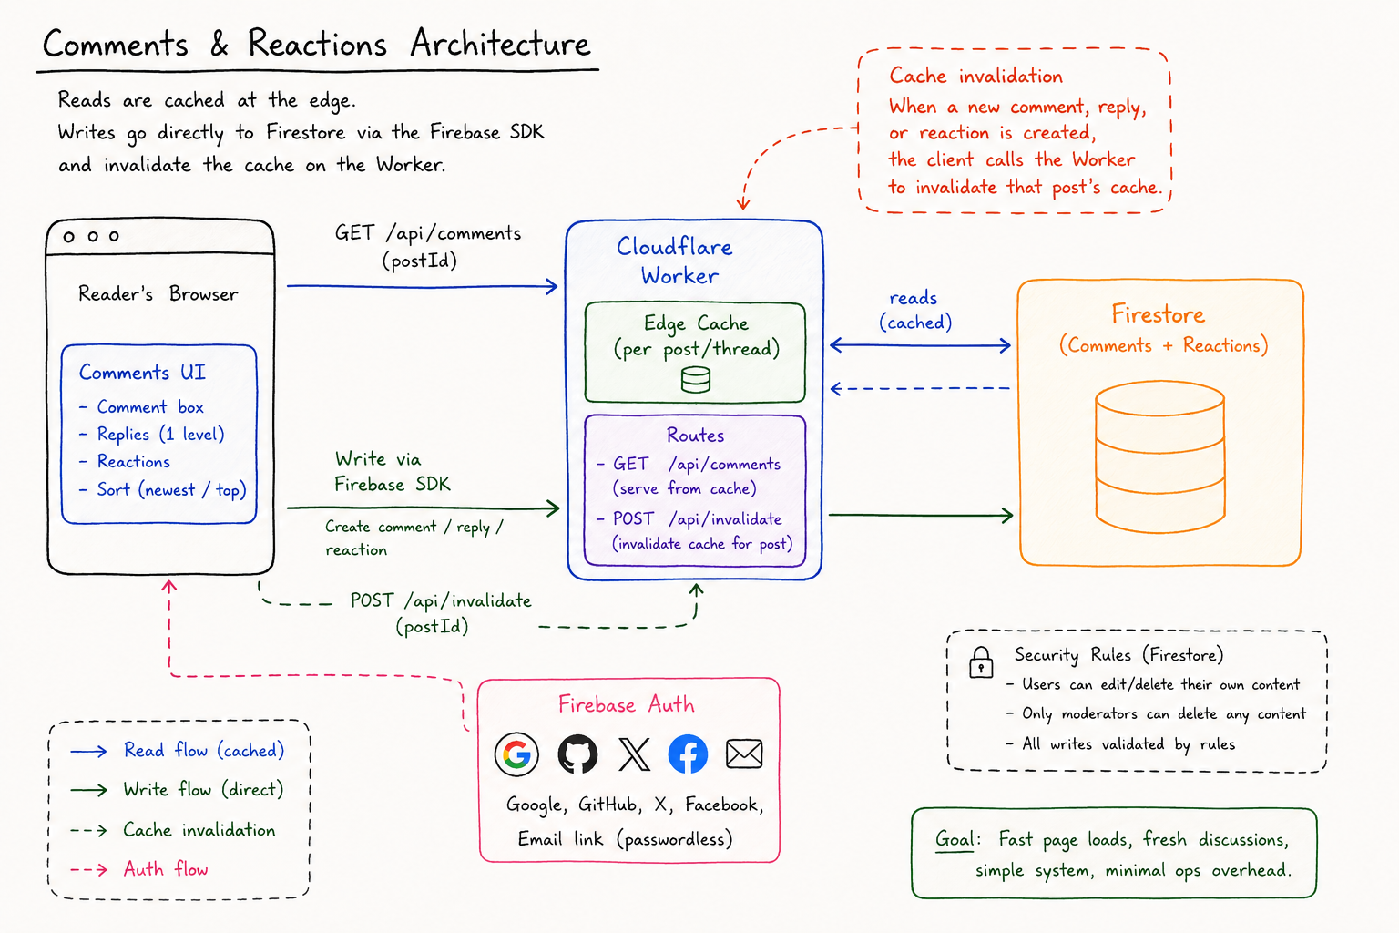Click the "Comment box" list item
Screen dimensions: 1399x933
point(150,407)
